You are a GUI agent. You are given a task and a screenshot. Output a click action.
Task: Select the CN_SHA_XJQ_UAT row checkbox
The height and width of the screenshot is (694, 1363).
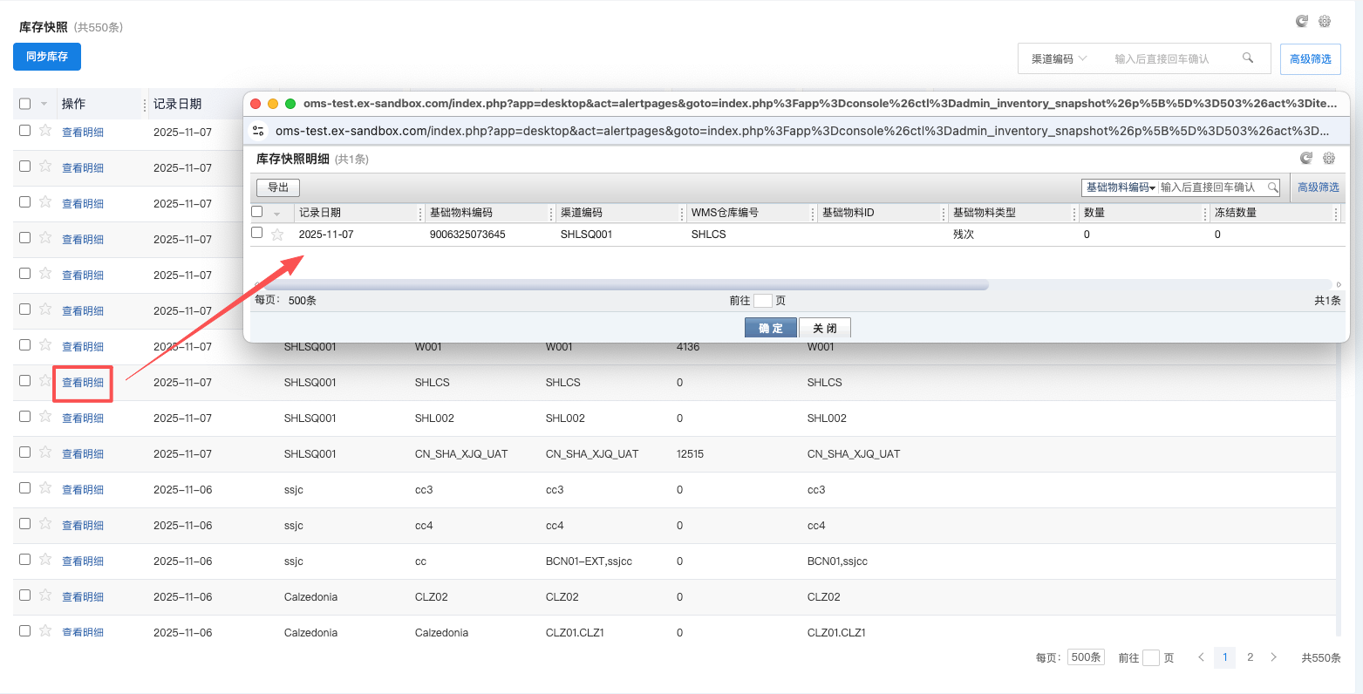pyautogui.click(x=24, y=452)
